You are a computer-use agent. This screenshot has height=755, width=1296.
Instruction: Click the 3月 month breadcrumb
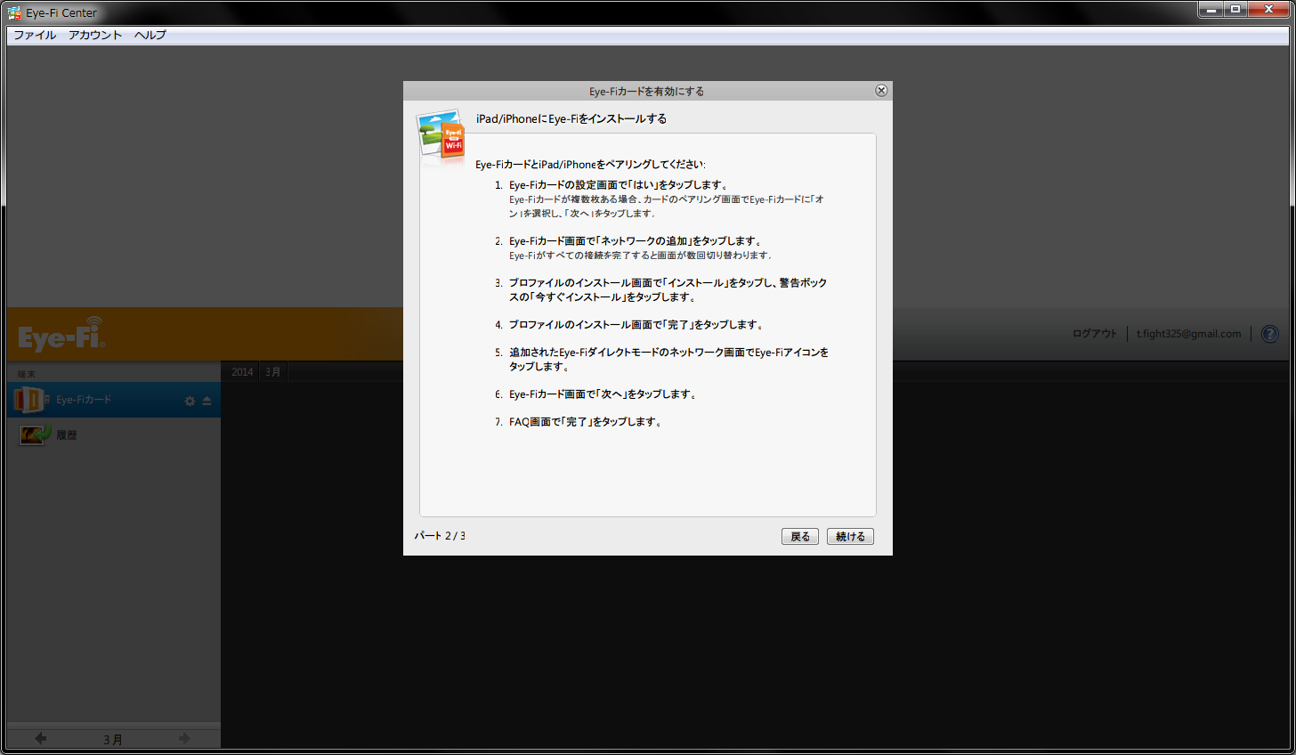coord(273,372)
